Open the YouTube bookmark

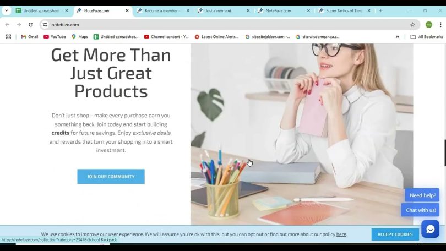(x=55, y=37)
